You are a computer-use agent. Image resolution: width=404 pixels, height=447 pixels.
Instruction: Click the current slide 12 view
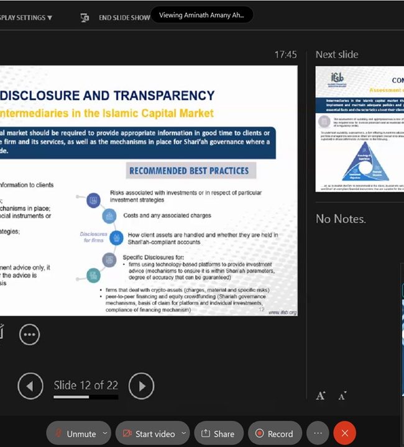coord(149,191)
